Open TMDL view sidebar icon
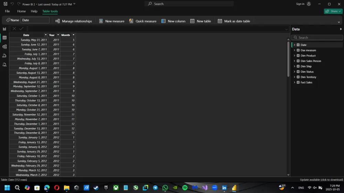 tap(4, 65)
